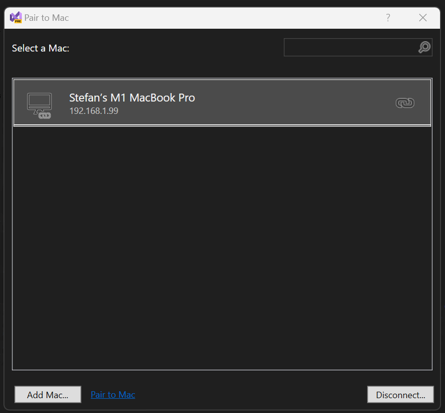Click blank title bar space left of help button
The width and height of the screenshot is (445, 413).
click(223, 18)
